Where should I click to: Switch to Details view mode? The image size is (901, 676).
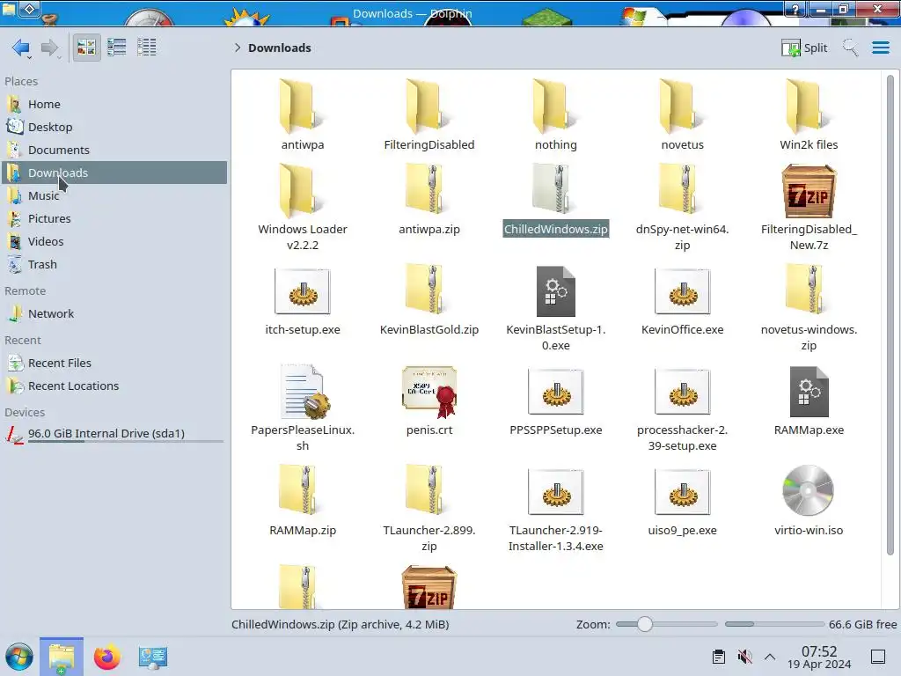tap(147, 48)
